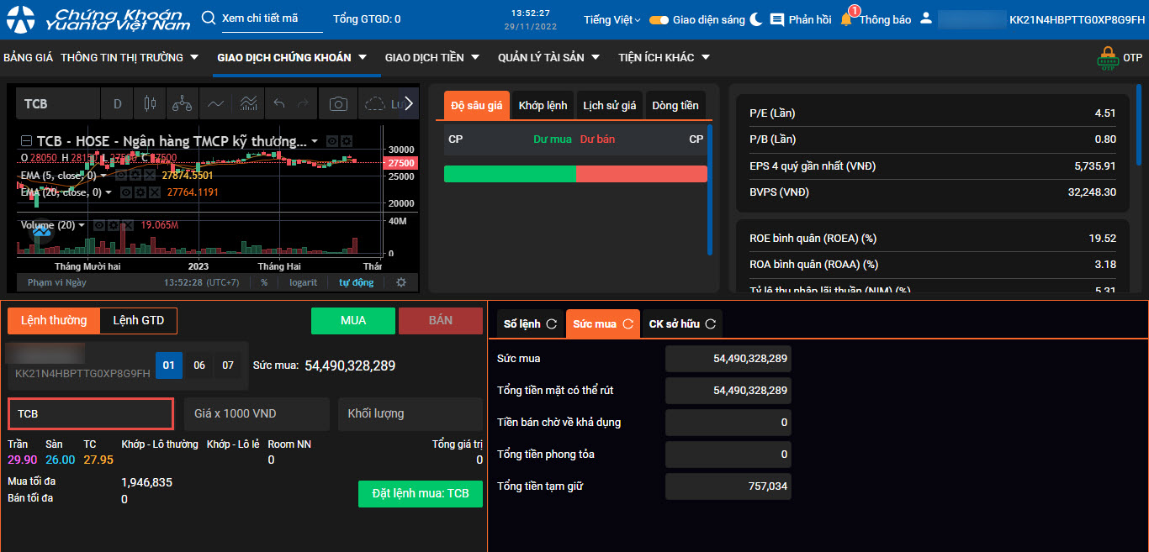Toggle visibility of Volume indicator
Viewport: 1149px width, 552px height.
(98, 225)
